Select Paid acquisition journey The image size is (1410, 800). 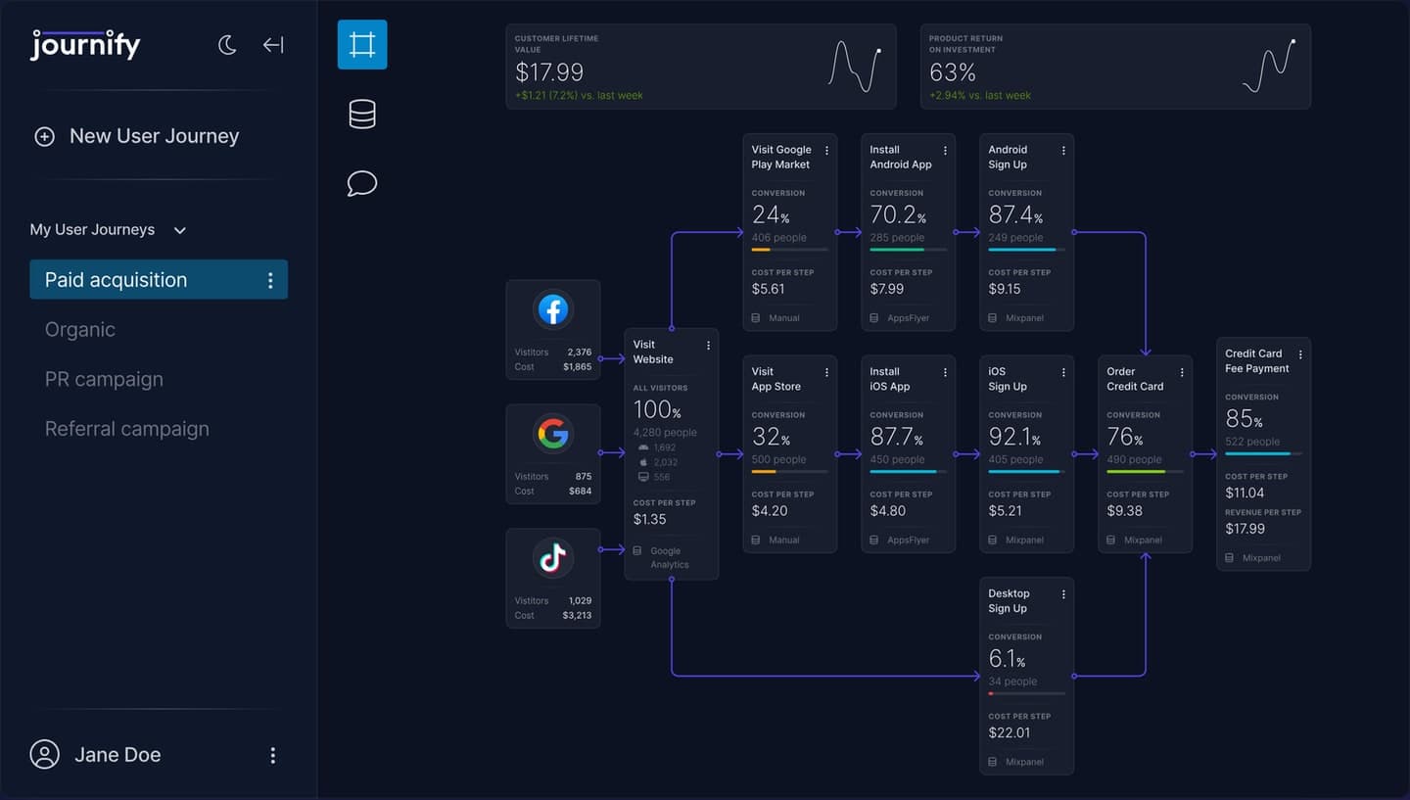click(x=159, y=280)
